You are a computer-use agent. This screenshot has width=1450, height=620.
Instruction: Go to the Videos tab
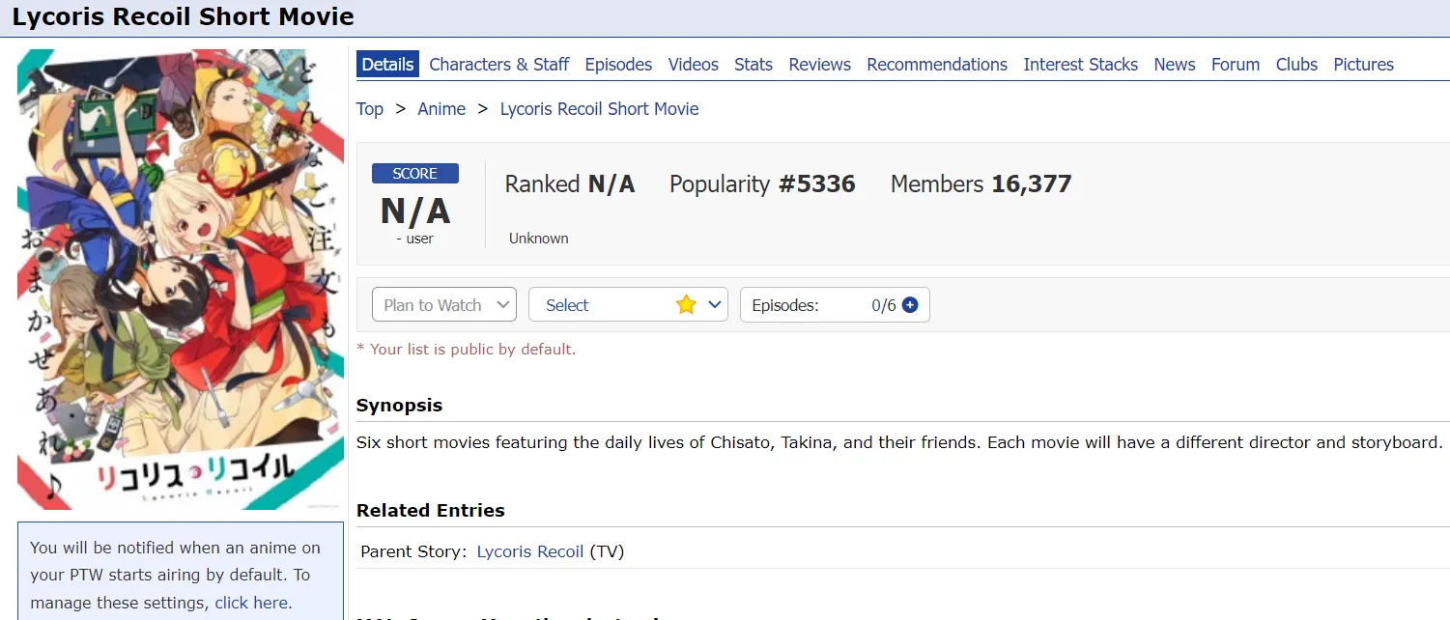pos(693,65)
